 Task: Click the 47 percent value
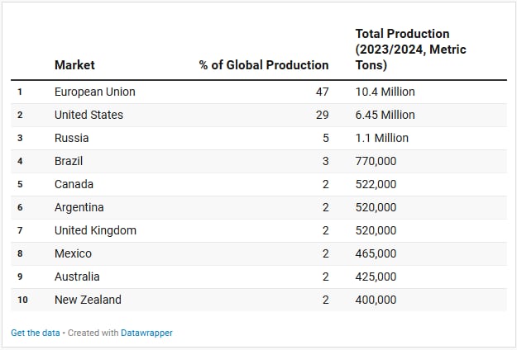tap(322, 92)
